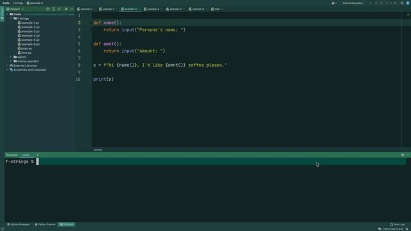Viewport: 411px width, 231px height.
Task: Open the Event Log
Action: 397,225
